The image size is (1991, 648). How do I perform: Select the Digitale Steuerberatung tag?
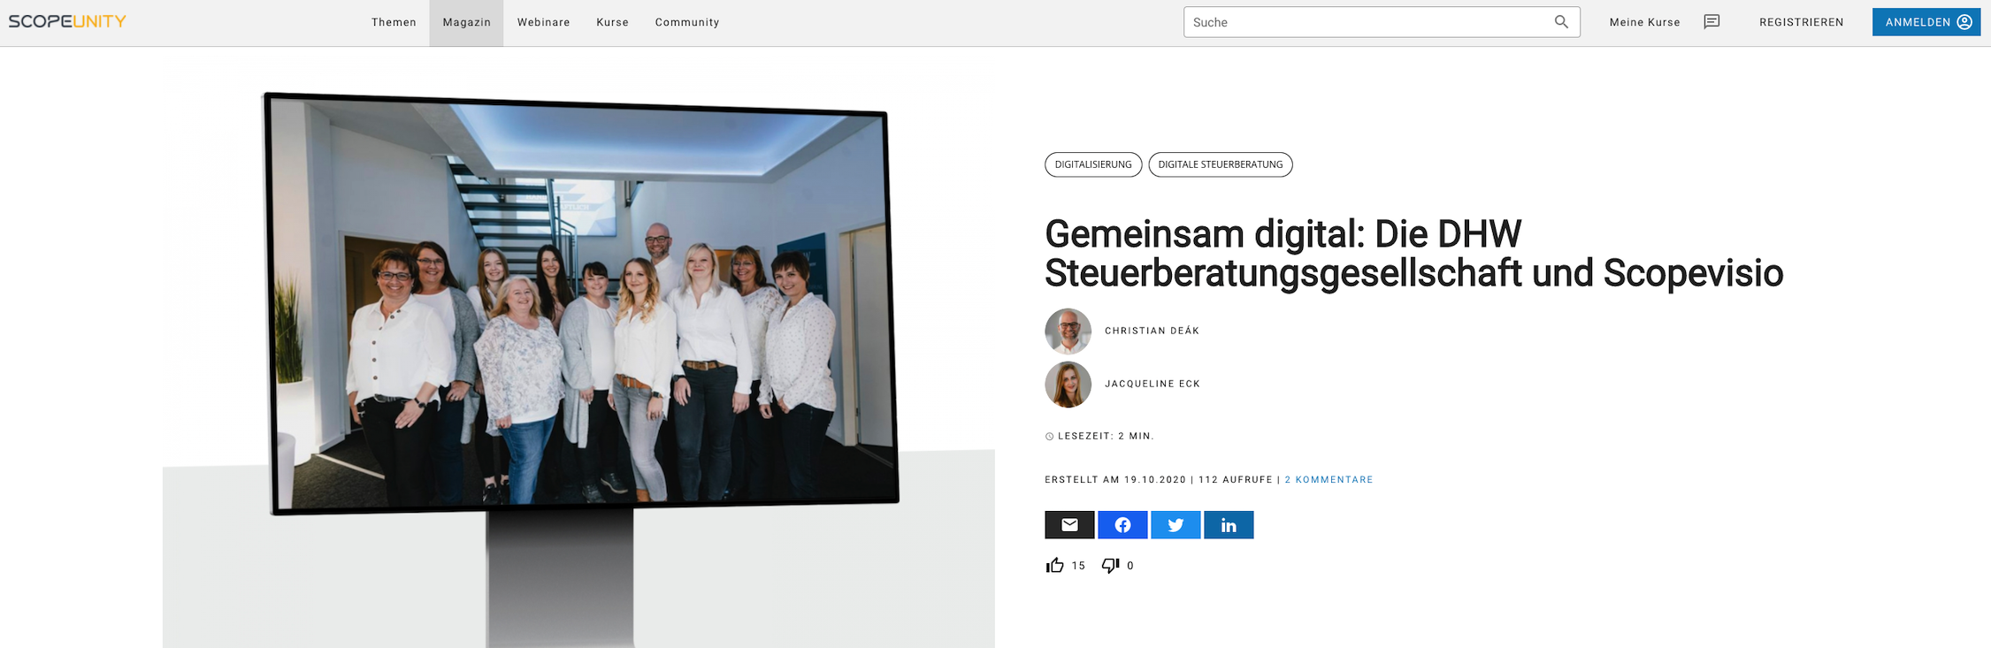tap(1220, 164)
